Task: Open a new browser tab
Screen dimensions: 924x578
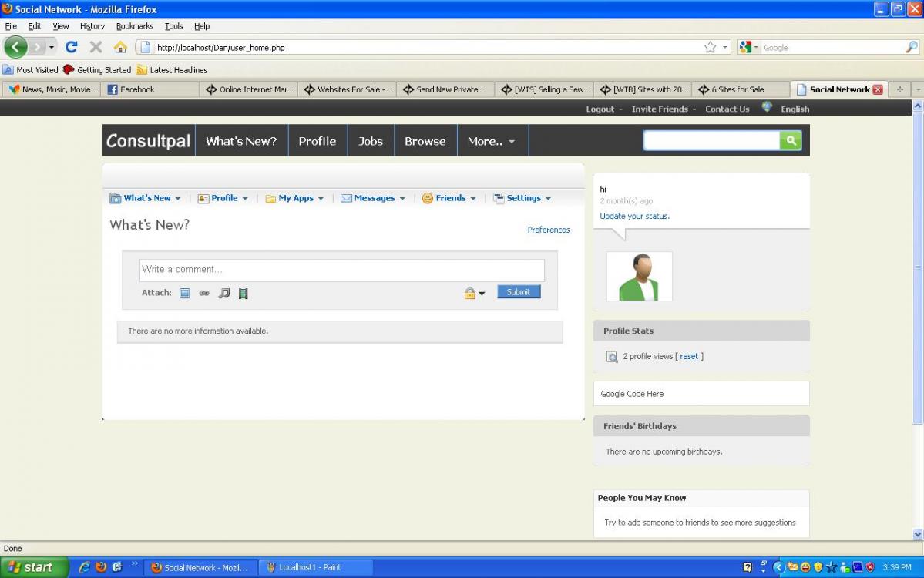Action: coord(900,89)
